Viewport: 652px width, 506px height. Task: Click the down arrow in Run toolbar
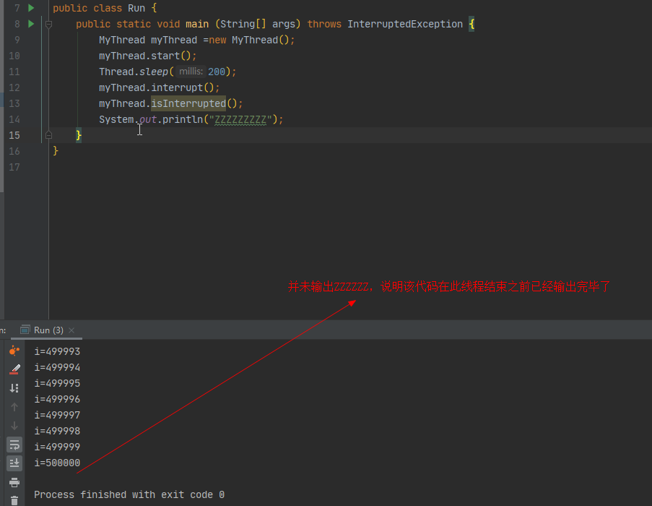[x=14, y=426]
